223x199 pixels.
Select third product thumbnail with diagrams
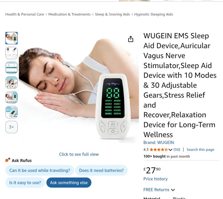coord(12,68)
